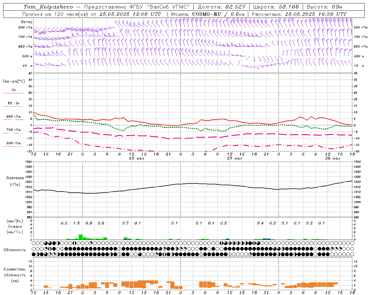The height and width of the screenshot is (295, 369).
Task: Select the 700 гПа entry in temperature legend
Action: pyautogui.click(x=14, y=130)
